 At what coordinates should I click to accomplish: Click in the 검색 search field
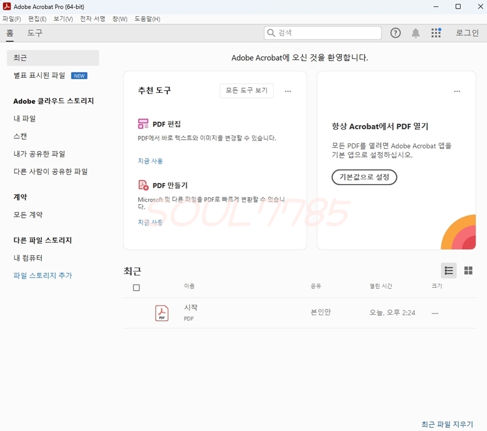pos(327,33)
